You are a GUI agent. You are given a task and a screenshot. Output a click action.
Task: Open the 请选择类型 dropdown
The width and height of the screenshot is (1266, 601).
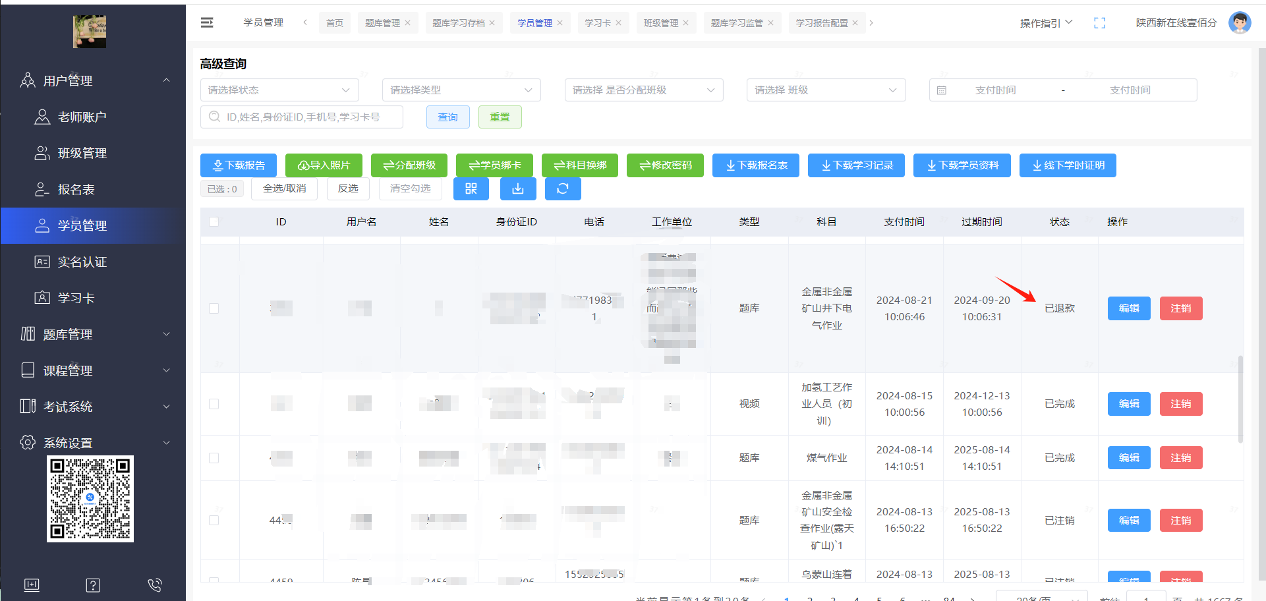click(461, 90)
